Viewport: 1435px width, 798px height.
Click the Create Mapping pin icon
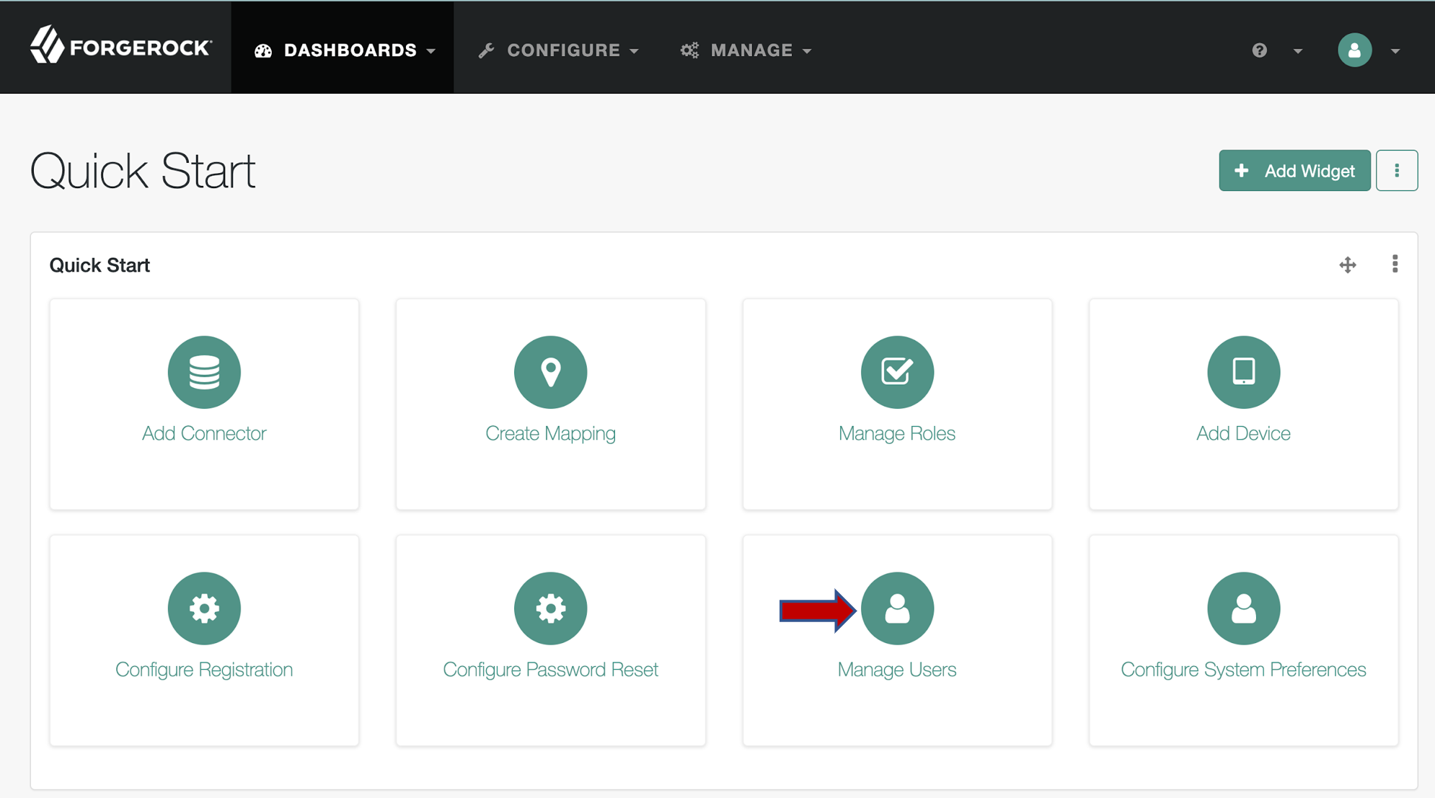(x=550, y=372)
